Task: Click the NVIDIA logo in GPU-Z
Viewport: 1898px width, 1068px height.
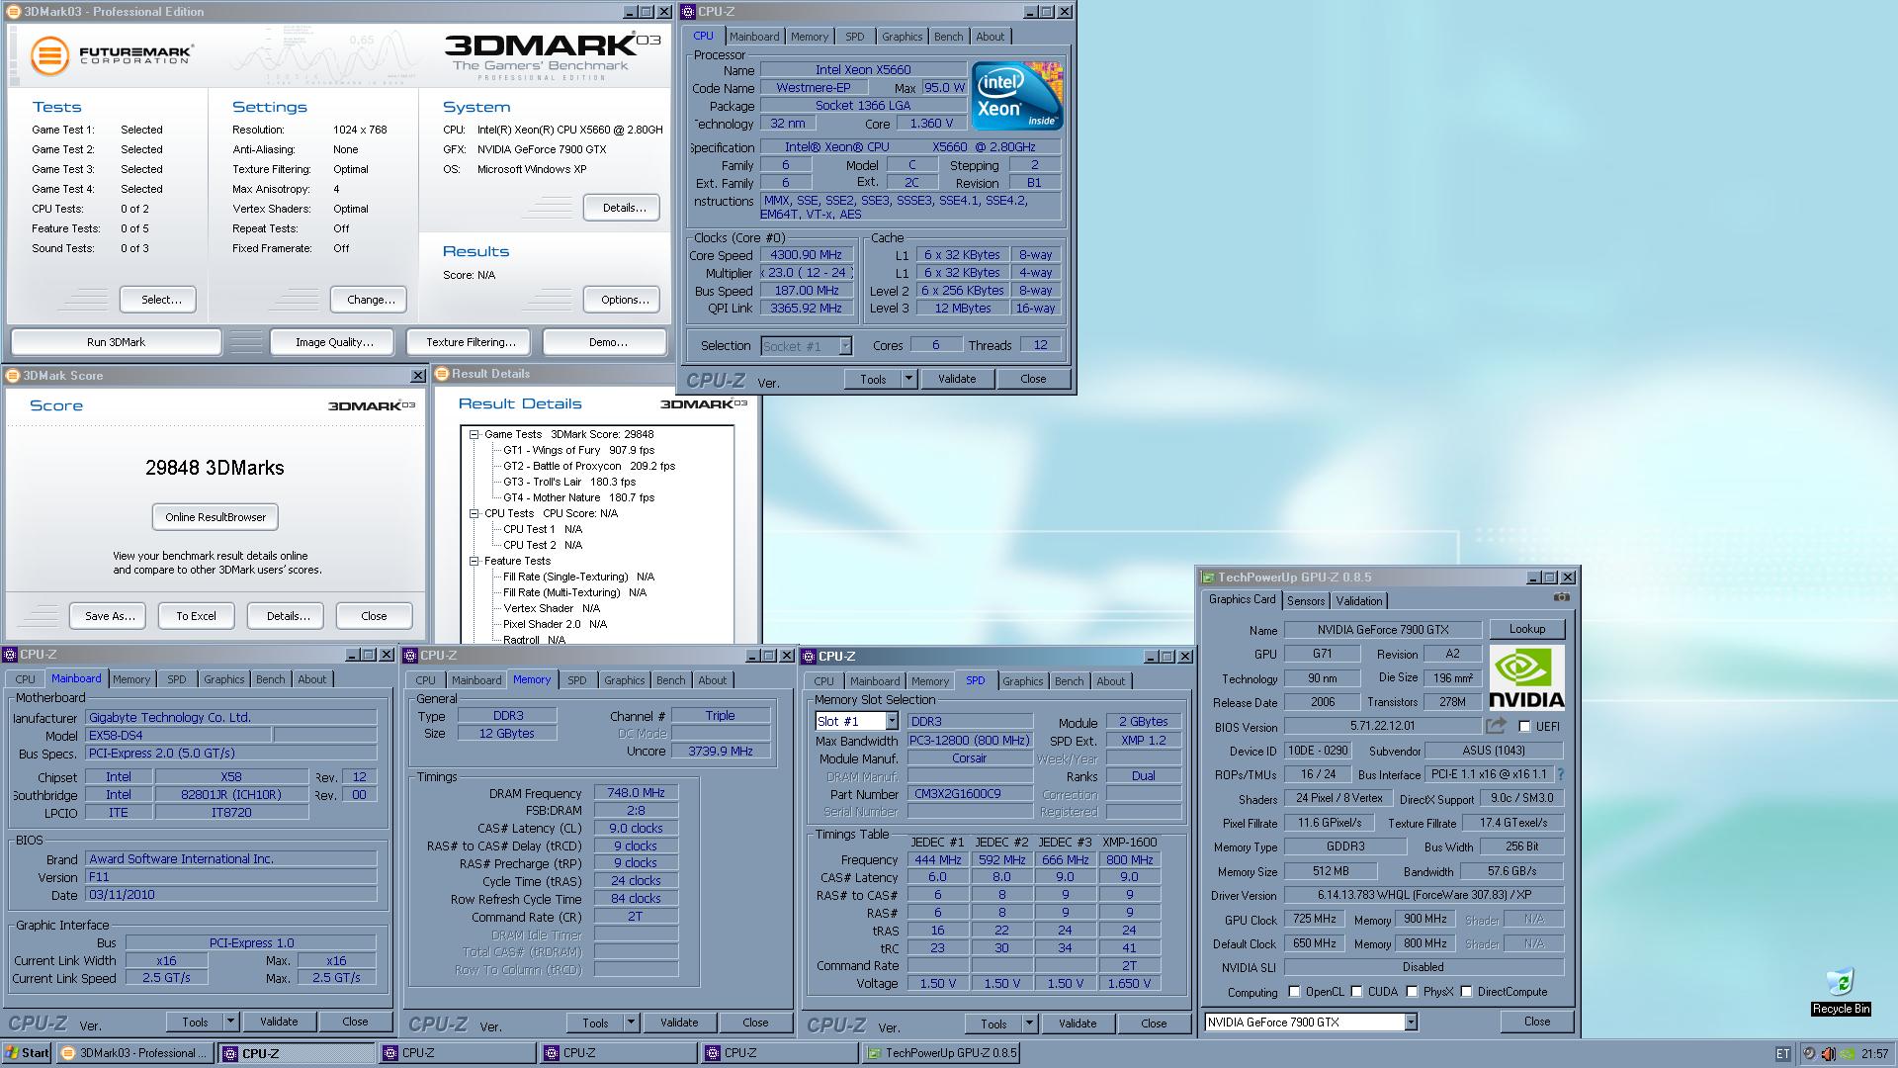Action: coord(1526,678)
